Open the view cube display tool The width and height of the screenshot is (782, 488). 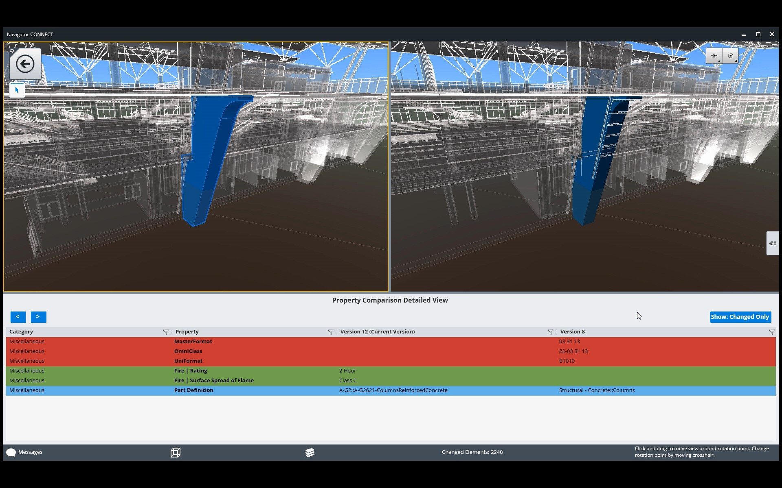point(730,56)
